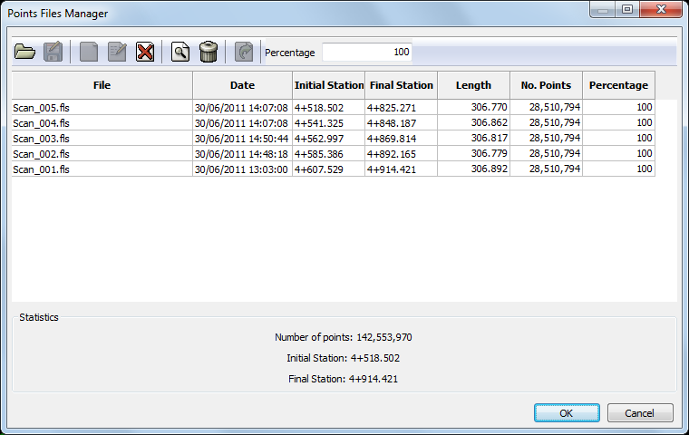
Task: Click the Percentage cell of Scan_002.fls
Action: click(618, 154)
